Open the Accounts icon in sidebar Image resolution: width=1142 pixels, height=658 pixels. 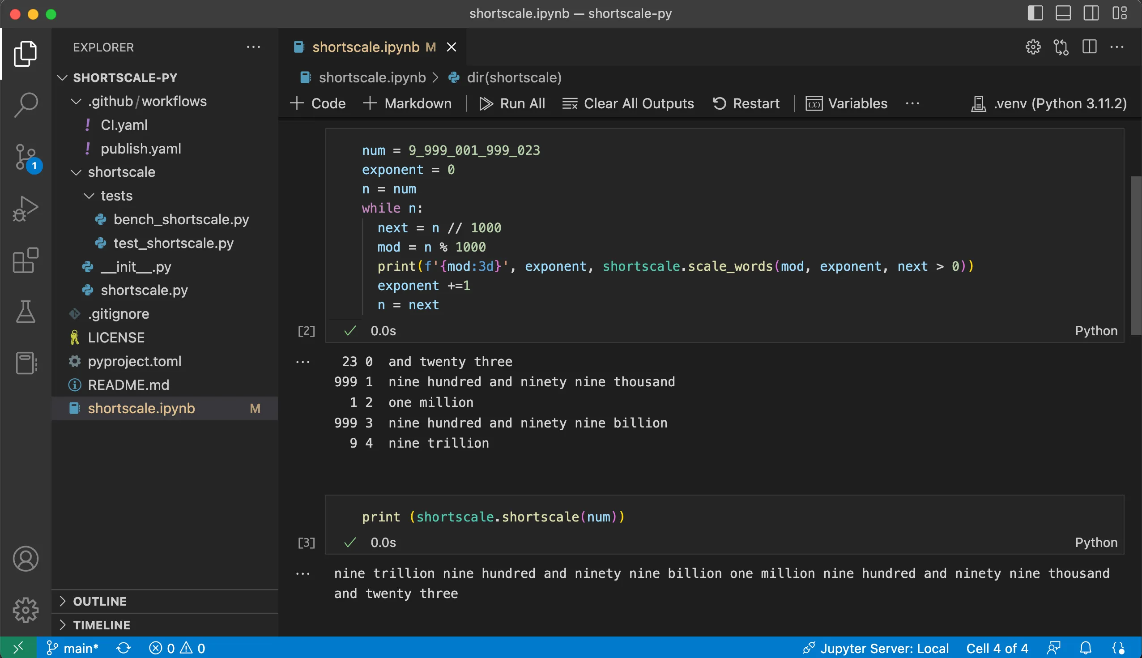point(26,559)
